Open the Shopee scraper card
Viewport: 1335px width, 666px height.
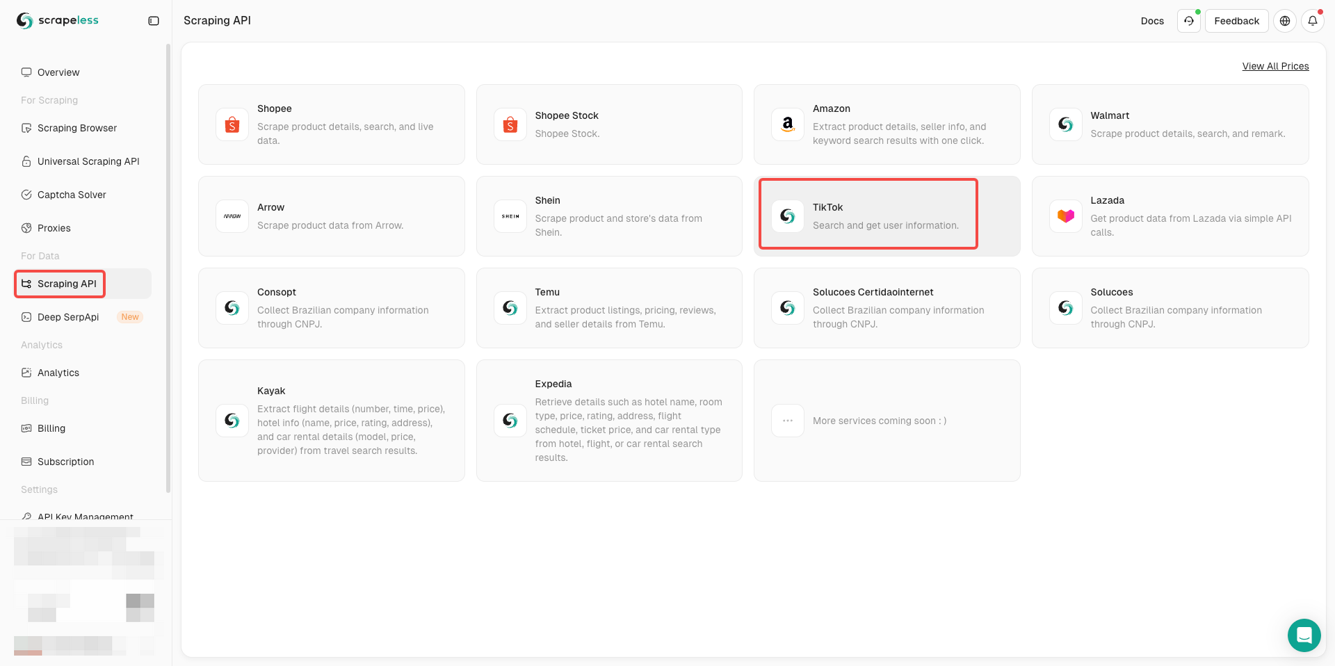click(x=332, y=124)
